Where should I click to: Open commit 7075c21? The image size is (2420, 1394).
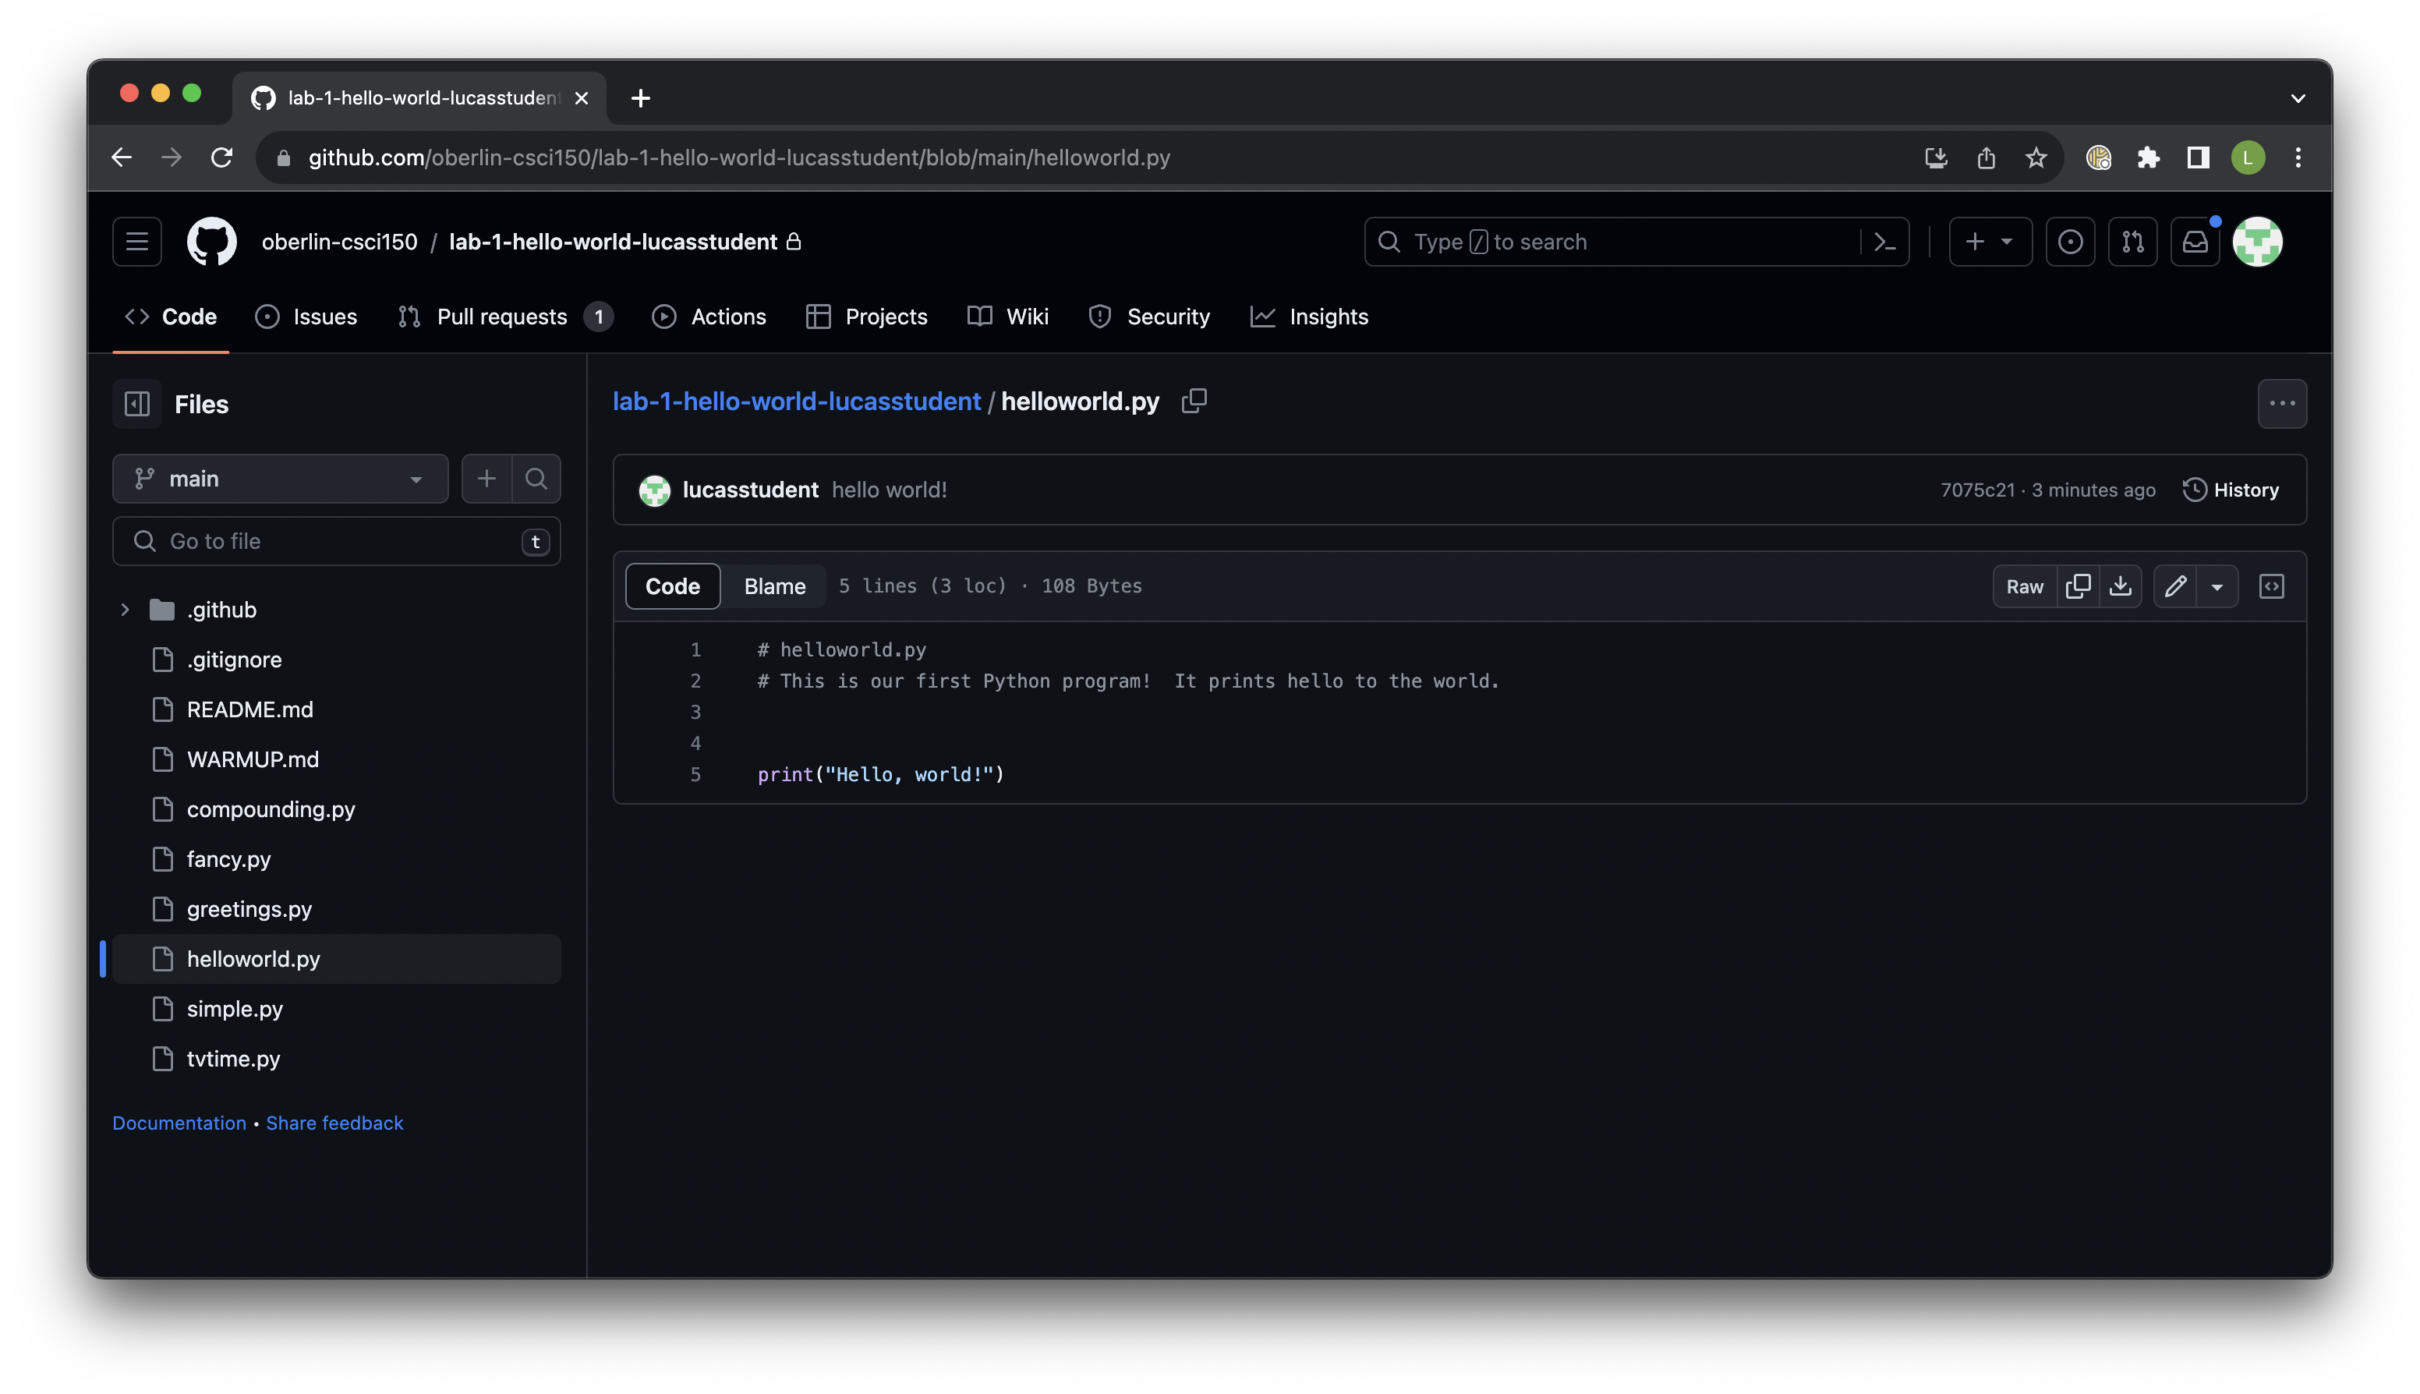[x=1977, y=490]
